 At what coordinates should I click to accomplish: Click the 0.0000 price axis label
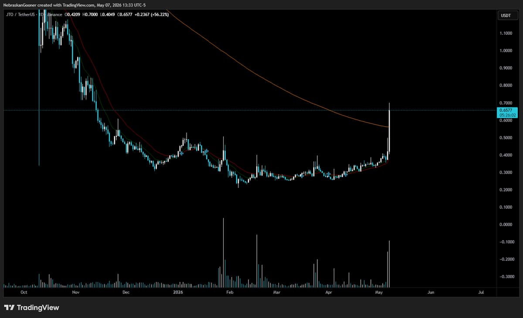tap(506, 224)
